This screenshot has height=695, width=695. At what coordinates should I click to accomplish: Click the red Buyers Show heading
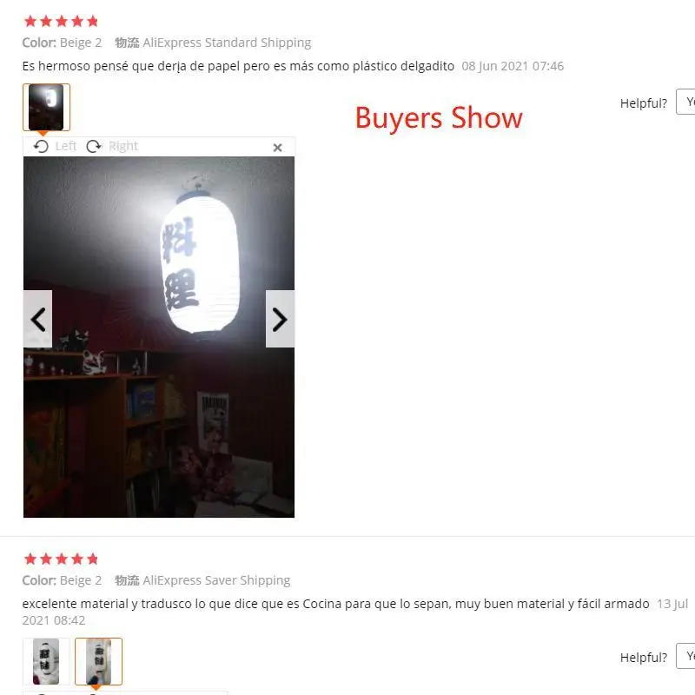tap(439, 118)
